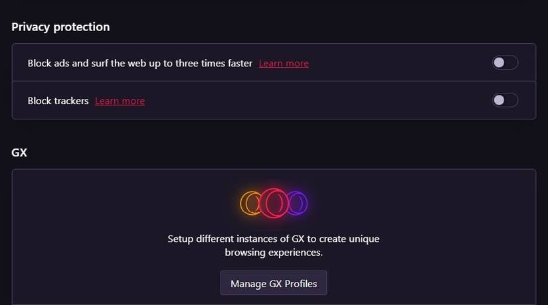This screenshot has width=548, height=305.
Task: Click the Block trackers label text
Action: pyautogui.click(x=58, y=101)
